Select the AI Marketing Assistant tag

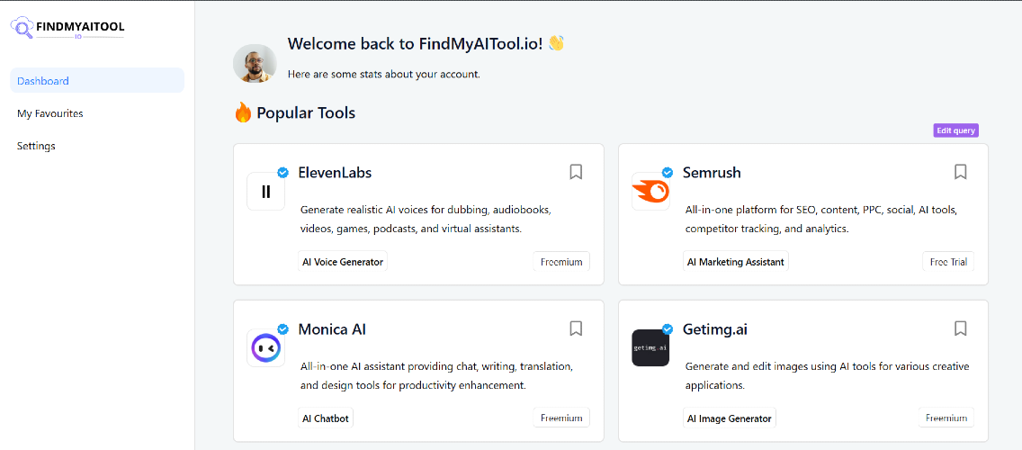(736, 262)
